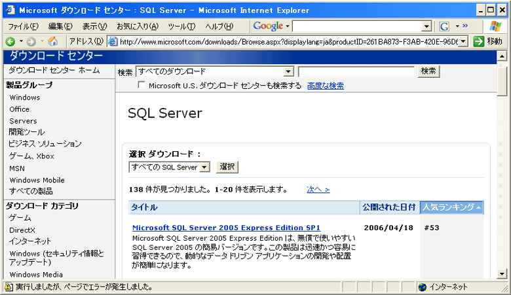
Task: Open ダウンロード センター ホーム link
Action: (54, 70)
